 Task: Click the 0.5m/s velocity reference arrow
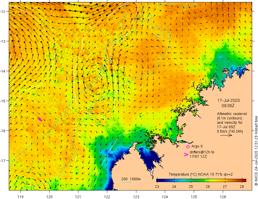click(x=226, y=135)
